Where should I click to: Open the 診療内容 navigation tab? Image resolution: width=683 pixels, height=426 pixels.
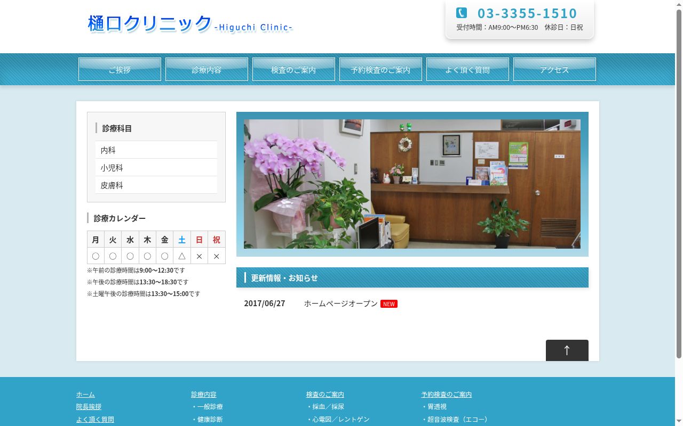(x=207, y=69)
